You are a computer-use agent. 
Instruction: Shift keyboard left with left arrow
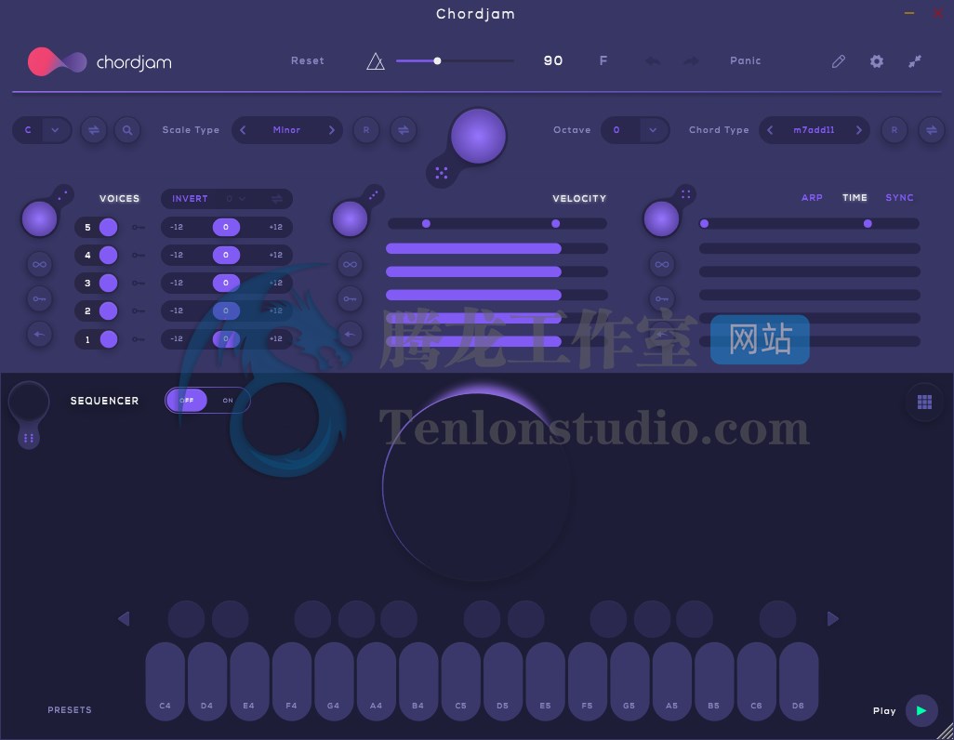tap(124, 619)
